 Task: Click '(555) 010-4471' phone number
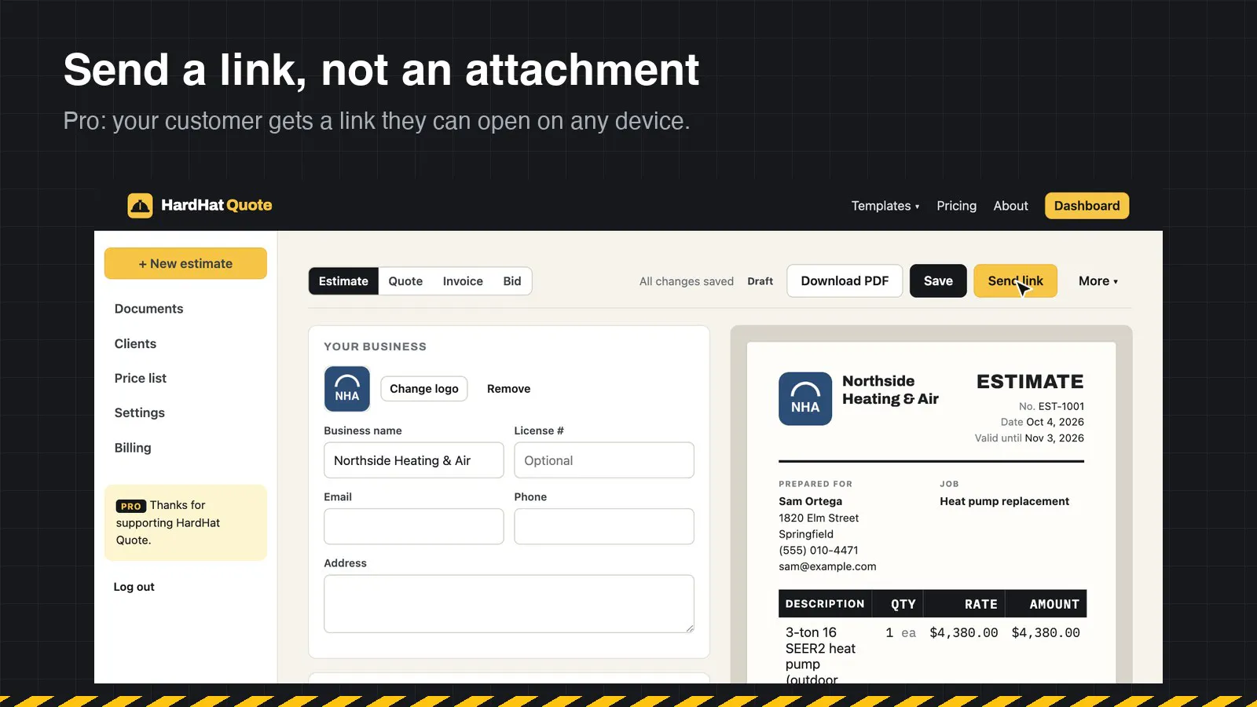coord(819,550)
